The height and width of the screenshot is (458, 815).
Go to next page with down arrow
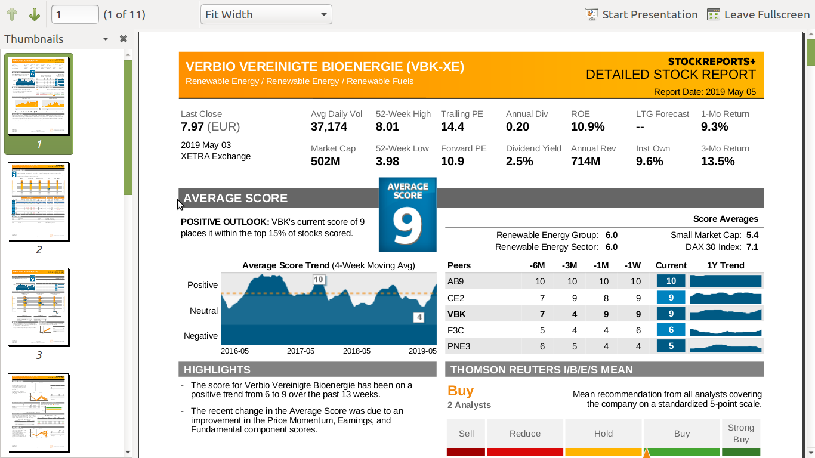click(35, 14)
